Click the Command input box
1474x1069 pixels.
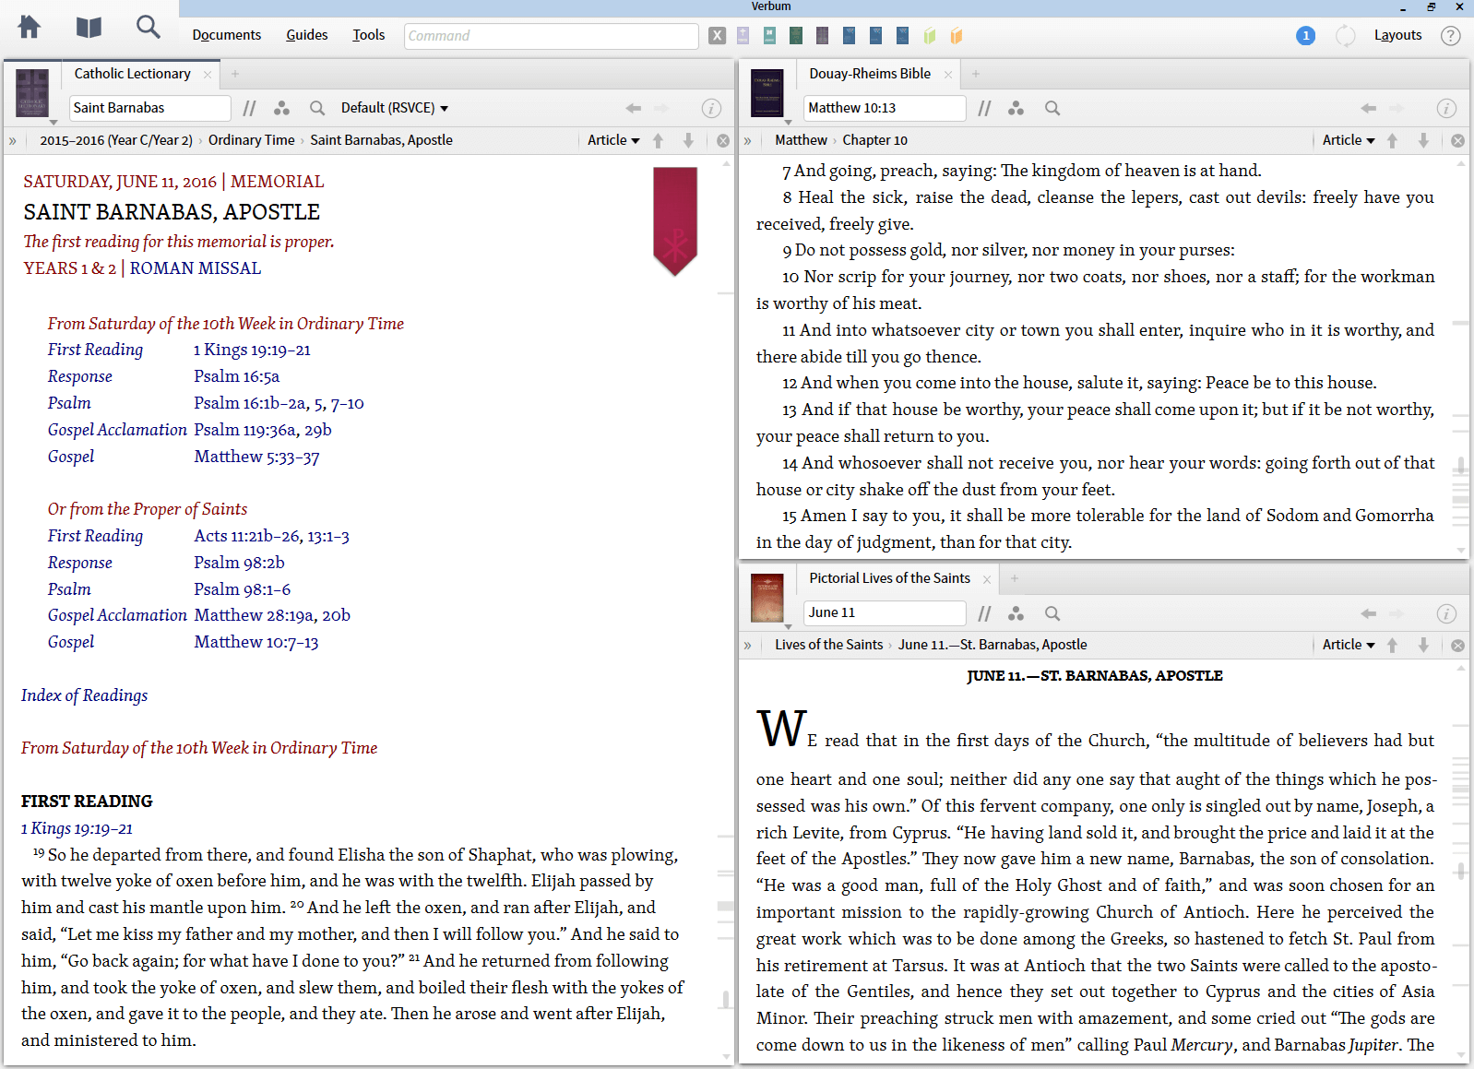[551, 36]
